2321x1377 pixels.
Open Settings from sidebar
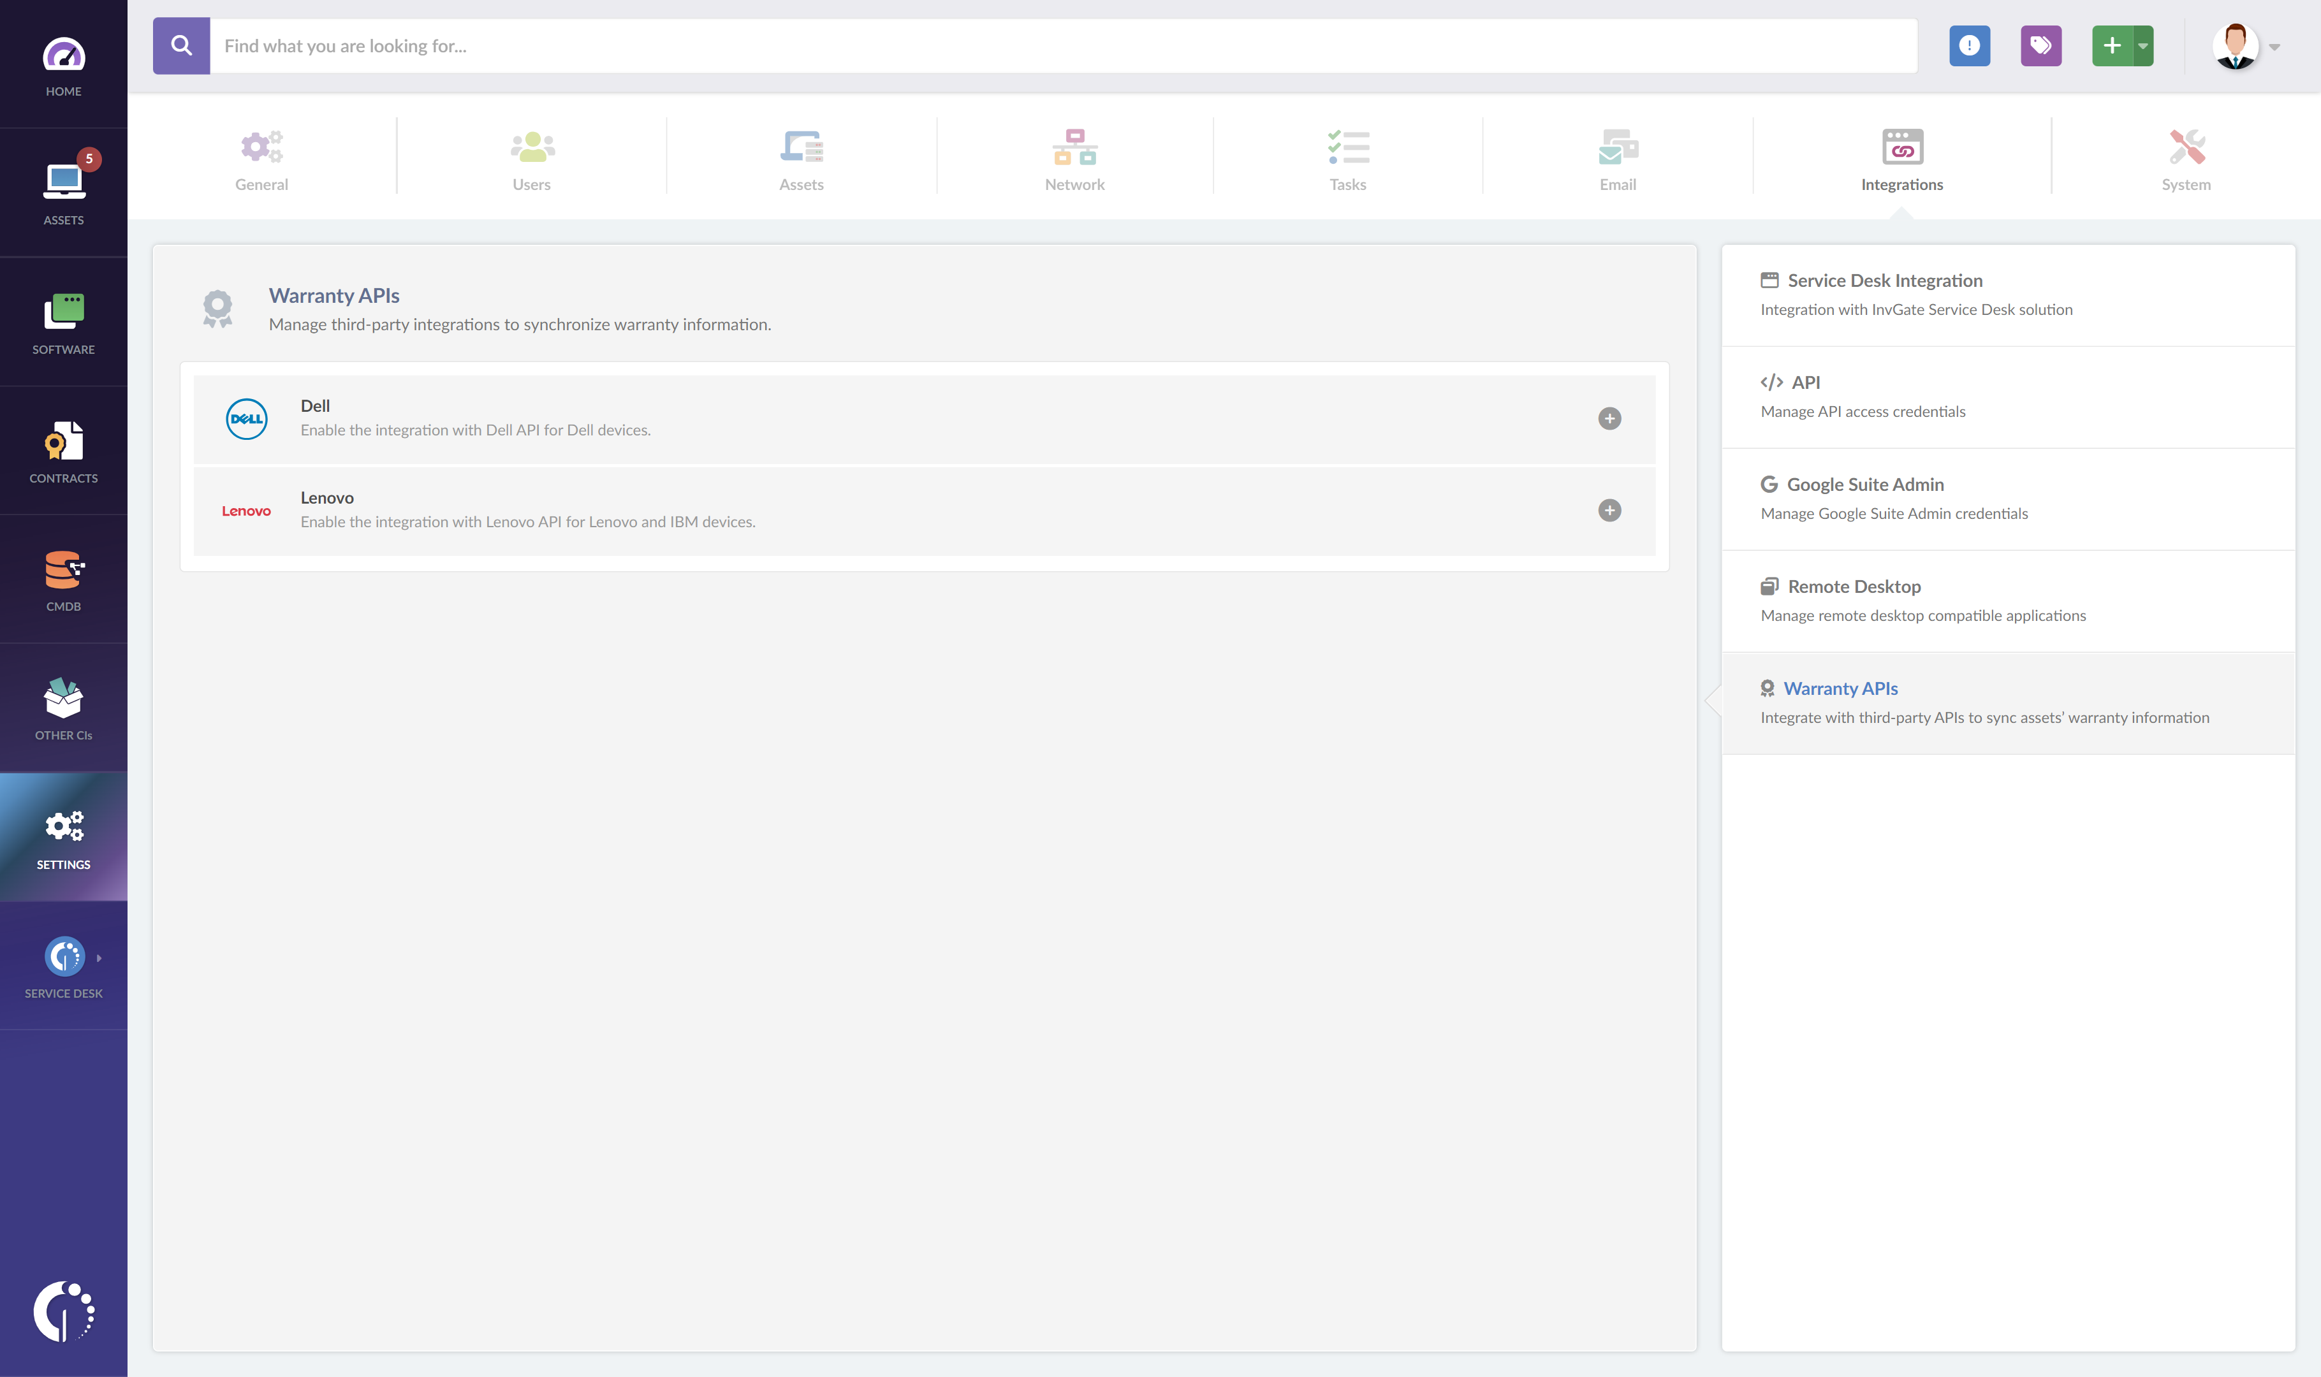tap(62, 836)
